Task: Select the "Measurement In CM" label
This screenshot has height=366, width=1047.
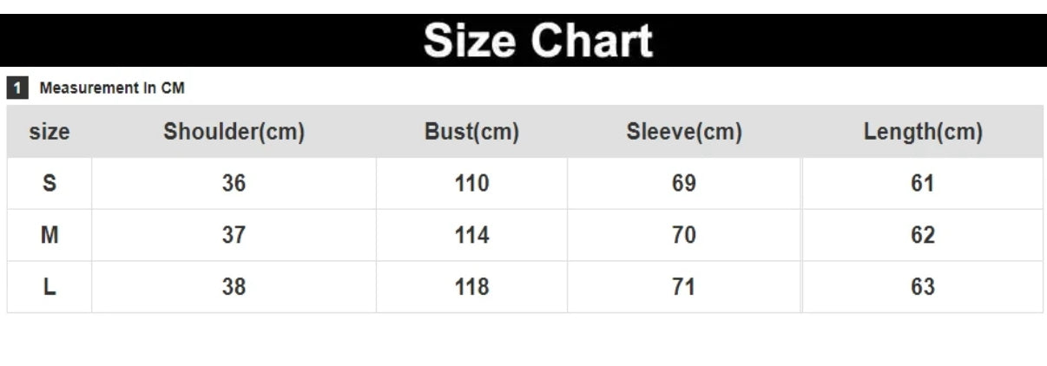Action: [x=112, y=88]
